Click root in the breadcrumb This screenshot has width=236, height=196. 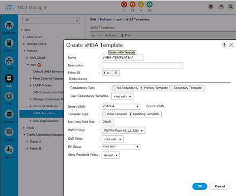click(119, 19)
